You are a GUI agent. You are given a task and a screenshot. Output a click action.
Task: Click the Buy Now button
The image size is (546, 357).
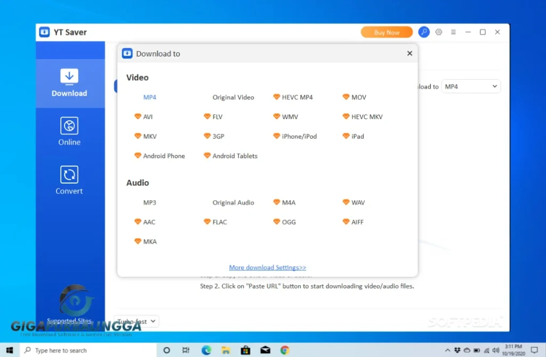tap(387, 32)
